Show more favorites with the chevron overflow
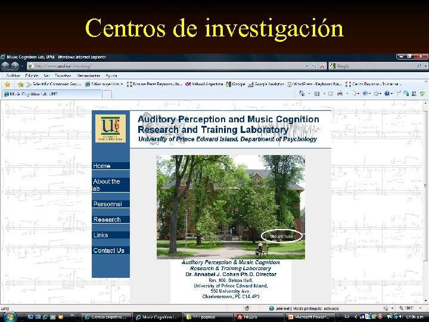This screenshot has width=429, height=322. tap(426, 82)
